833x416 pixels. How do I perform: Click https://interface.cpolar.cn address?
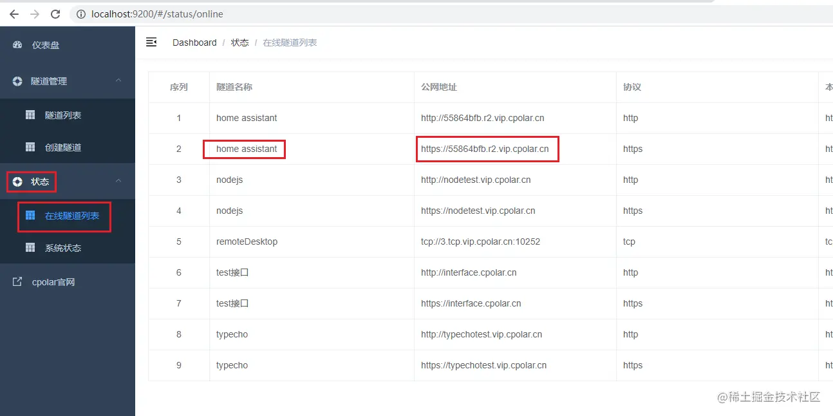coord(471,303)
